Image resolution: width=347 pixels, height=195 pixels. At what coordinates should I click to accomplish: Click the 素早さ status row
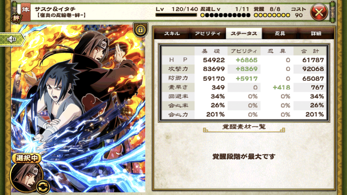(x=244, y=88)
